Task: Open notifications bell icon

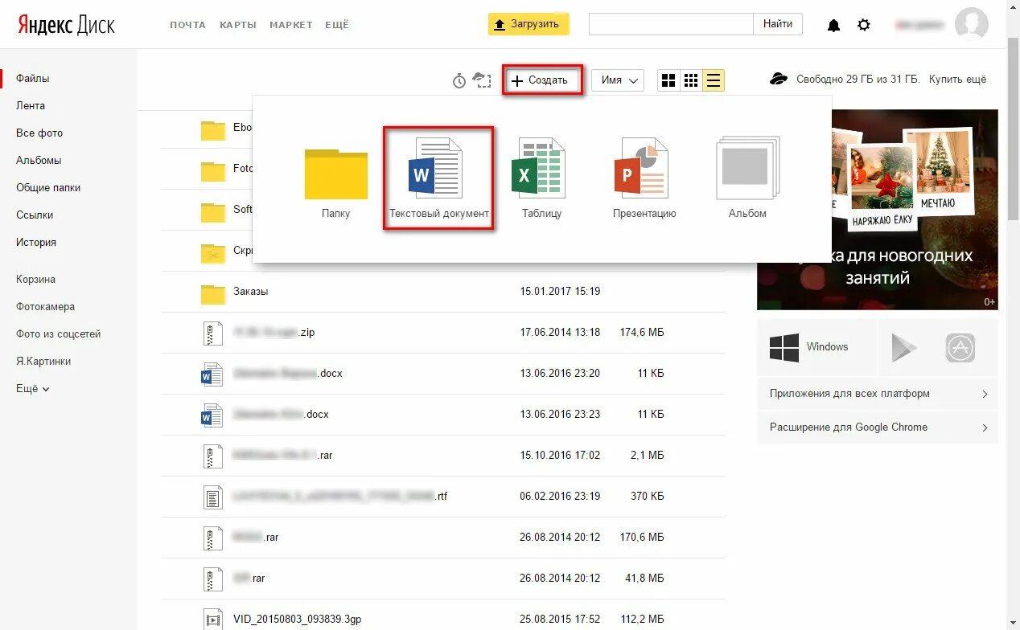Action: [834, 25]
